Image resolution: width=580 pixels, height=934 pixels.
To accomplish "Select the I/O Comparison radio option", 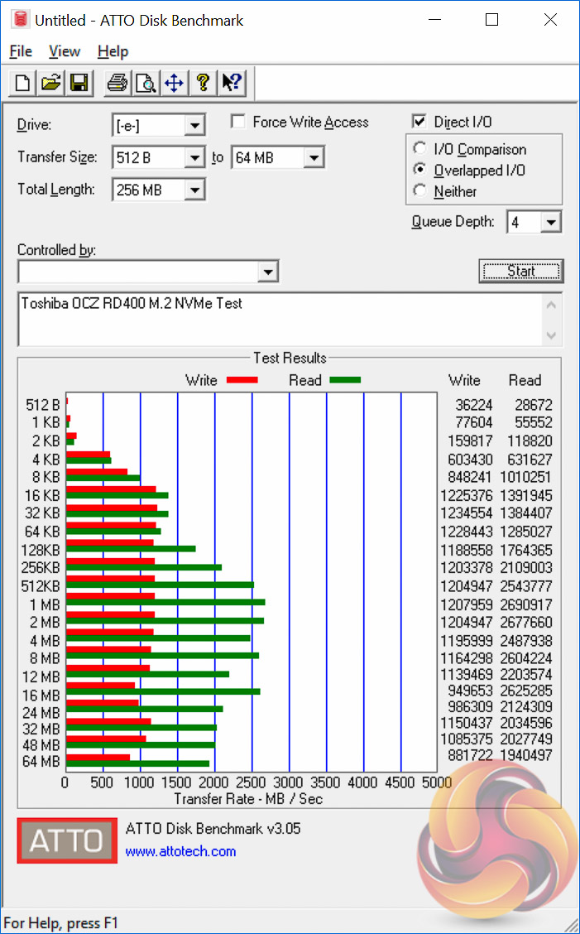I will pyautogui.click(x=419, y=148).
